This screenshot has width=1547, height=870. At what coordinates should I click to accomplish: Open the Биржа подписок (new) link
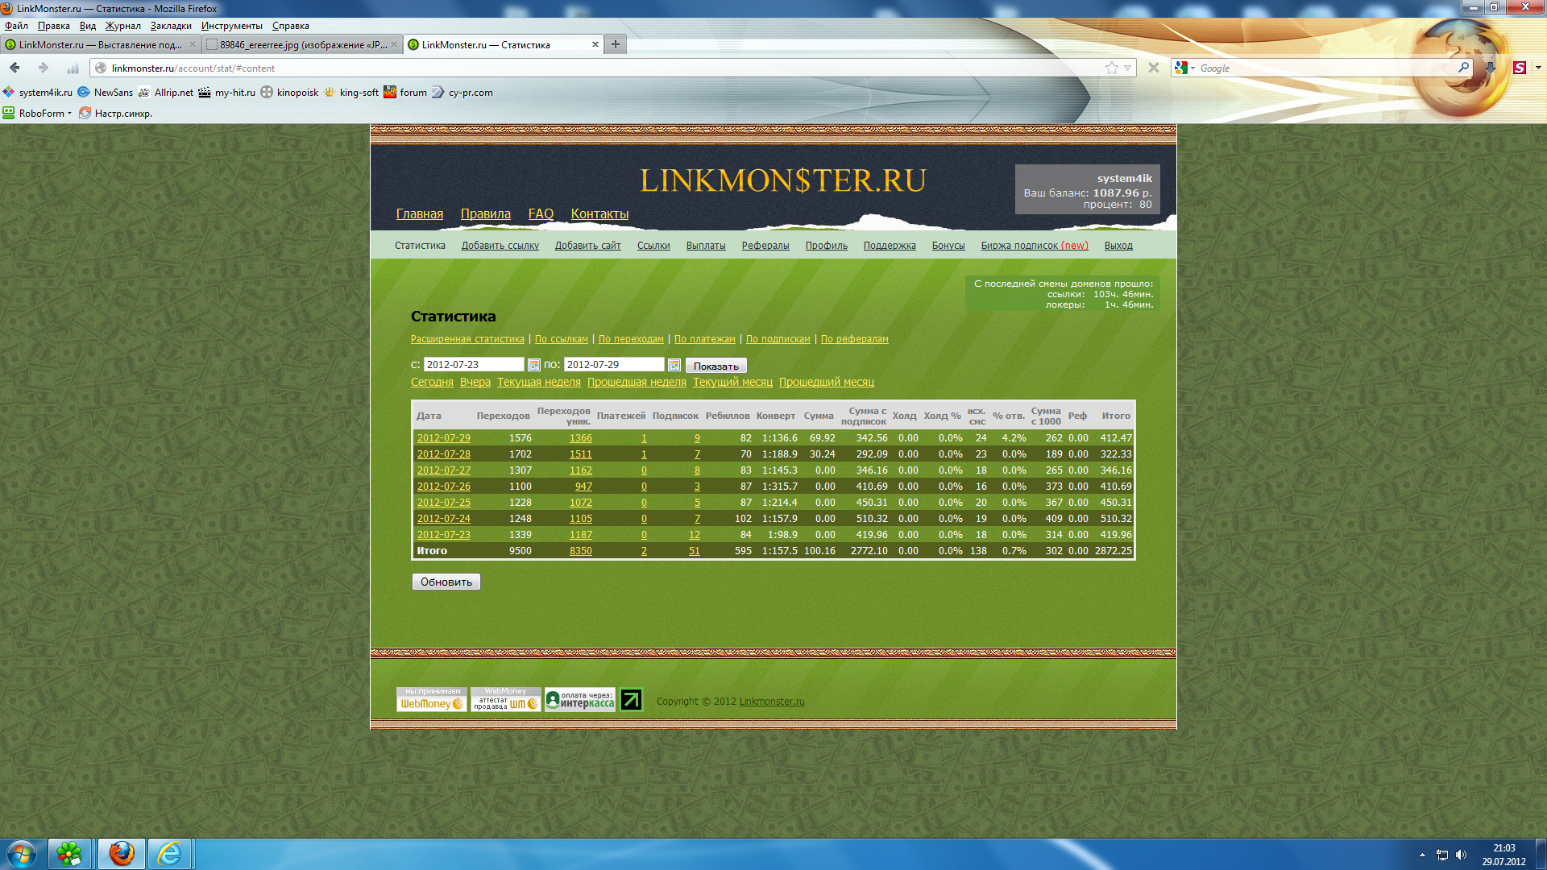click(1034, 246)
